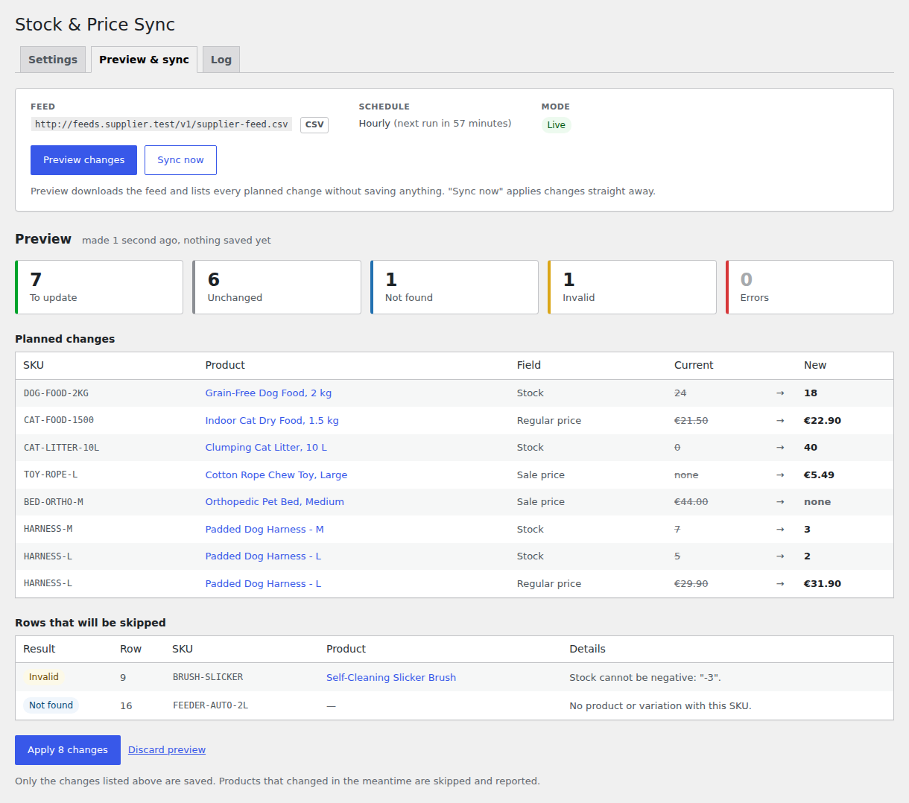Click the CSV format badge
Screen dimensions: 909x803
click(x=314, y=124)
